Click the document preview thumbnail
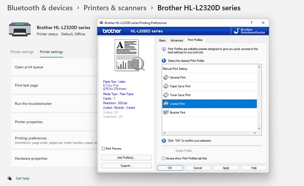Image resolution: width=304 pixels, height=186 pixels. (x=129, y=56)
